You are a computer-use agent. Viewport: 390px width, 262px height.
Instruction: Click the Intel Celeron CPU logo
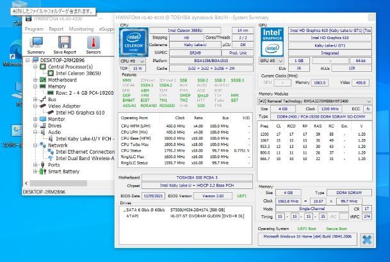[x=134, y=42]
